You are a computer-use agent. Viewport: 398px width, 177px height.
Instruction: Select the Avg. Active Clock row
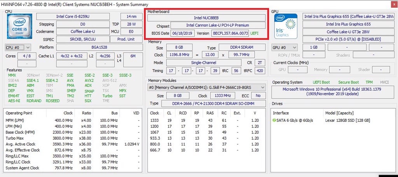click(73, 144)
